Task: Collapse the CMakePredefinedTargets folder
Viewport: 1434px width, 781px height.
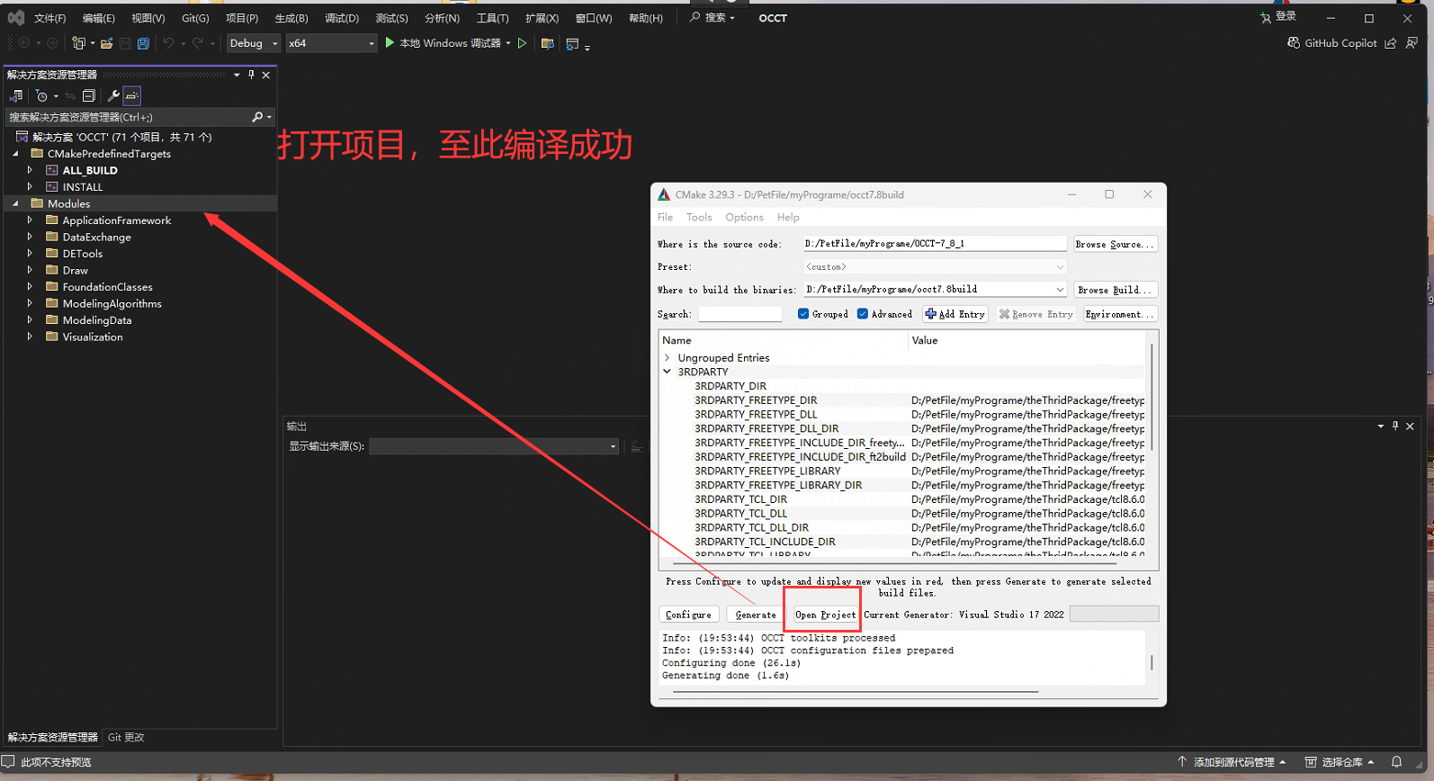Action: (15, 154)
